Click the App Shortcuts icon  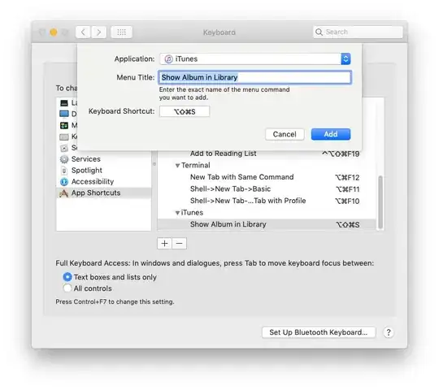pos(64,193)
